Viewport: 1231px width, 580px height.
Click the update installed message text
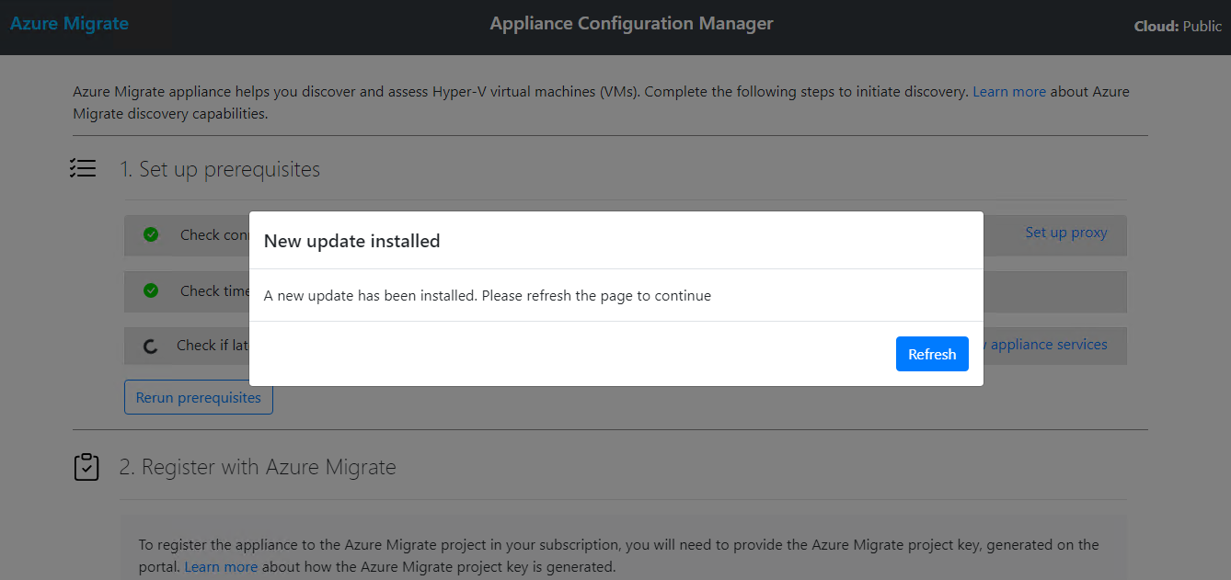tap(487, 296)
